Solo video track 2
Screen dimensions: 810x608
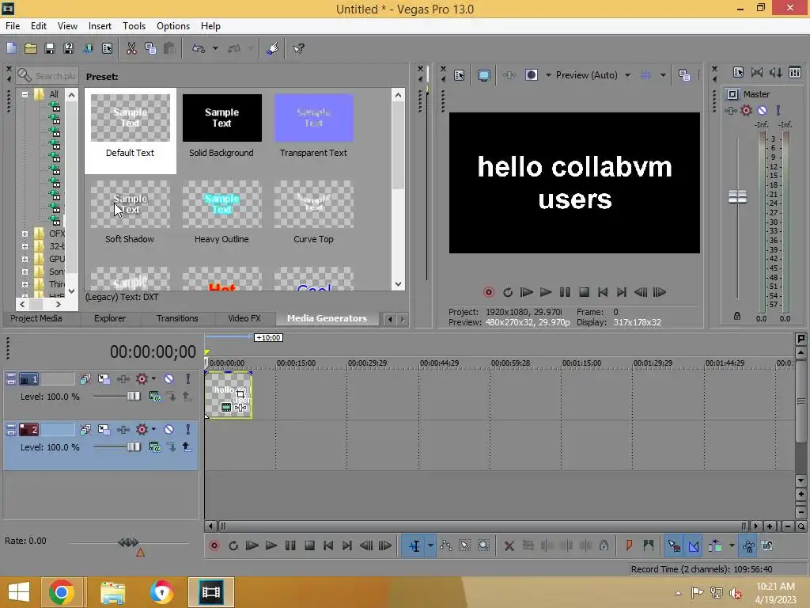click(x=187, y=430)
